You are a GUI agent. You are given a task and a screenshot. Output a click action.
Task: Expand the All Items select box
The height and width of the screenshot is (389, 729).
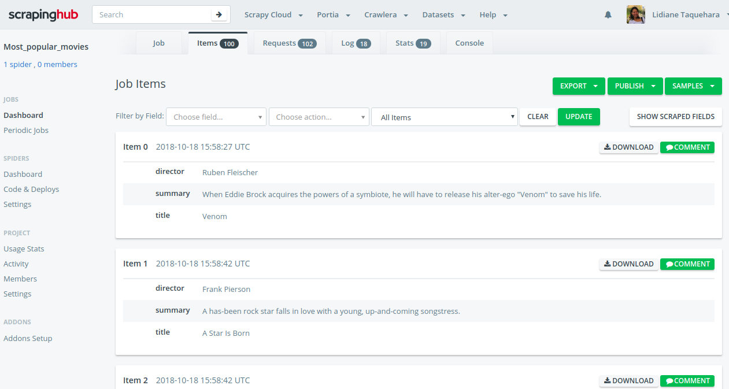point(445,117)
